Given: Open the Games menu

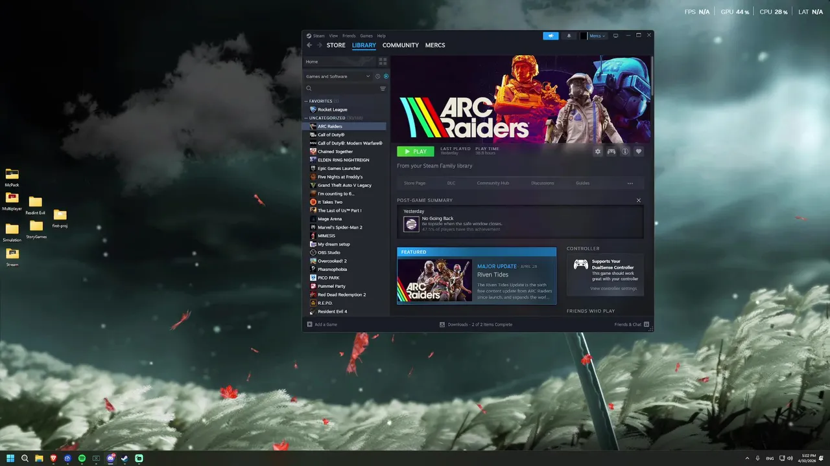Looking at the screenshot, I should coord(366,36).
